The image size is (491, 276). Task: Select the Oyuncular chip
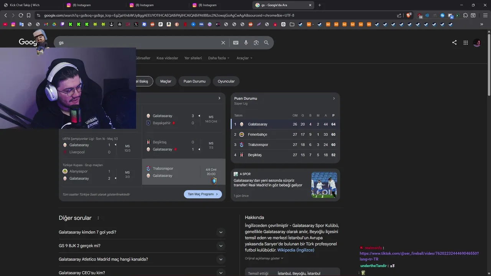(226, 81)
